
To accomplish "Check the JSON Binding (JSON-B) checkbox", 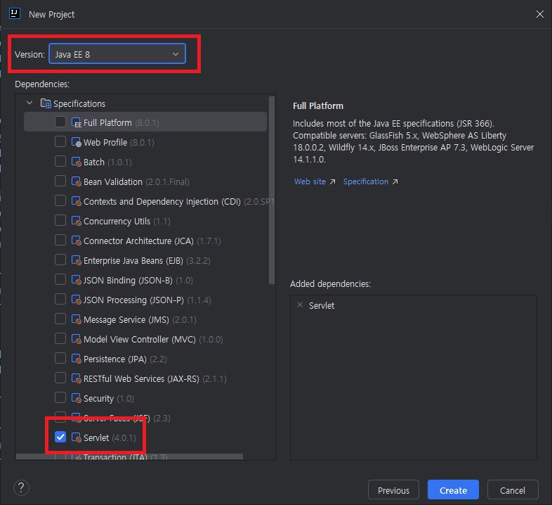I will coord(60,280).
